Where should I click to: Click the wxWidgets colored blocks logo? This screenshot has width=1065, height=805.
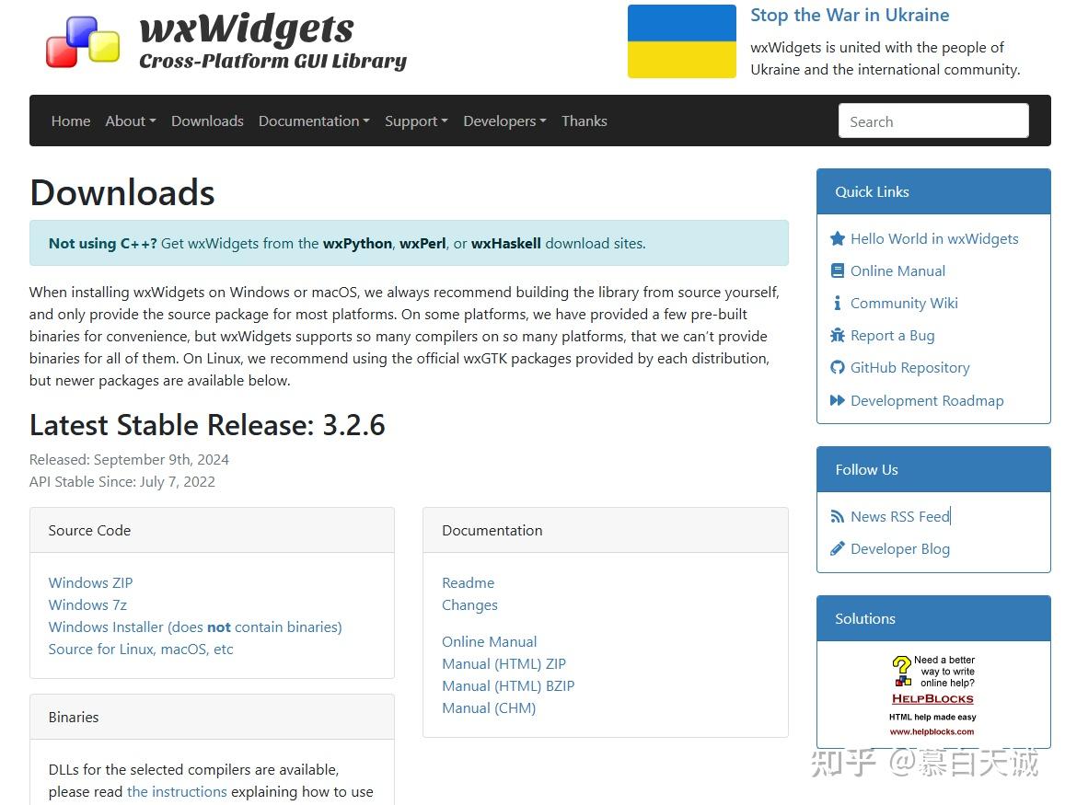coord(84,40)
